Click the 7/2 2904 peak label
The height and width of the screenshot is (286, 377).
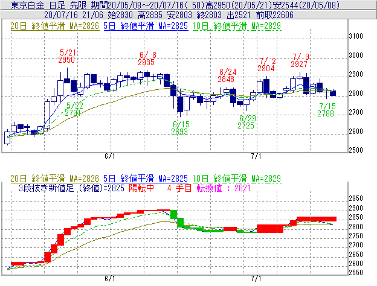(266, 65)
